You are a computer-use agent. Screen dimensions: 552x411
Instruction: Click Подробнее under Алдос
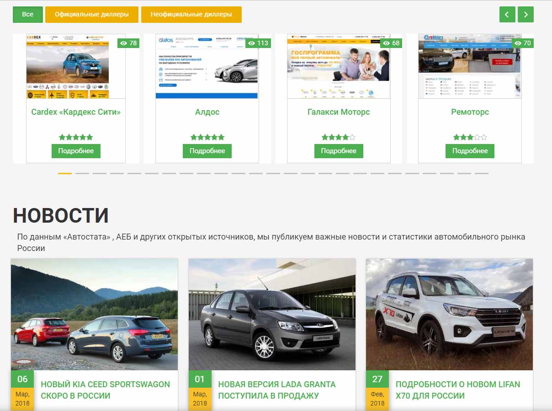coord(207,151)
